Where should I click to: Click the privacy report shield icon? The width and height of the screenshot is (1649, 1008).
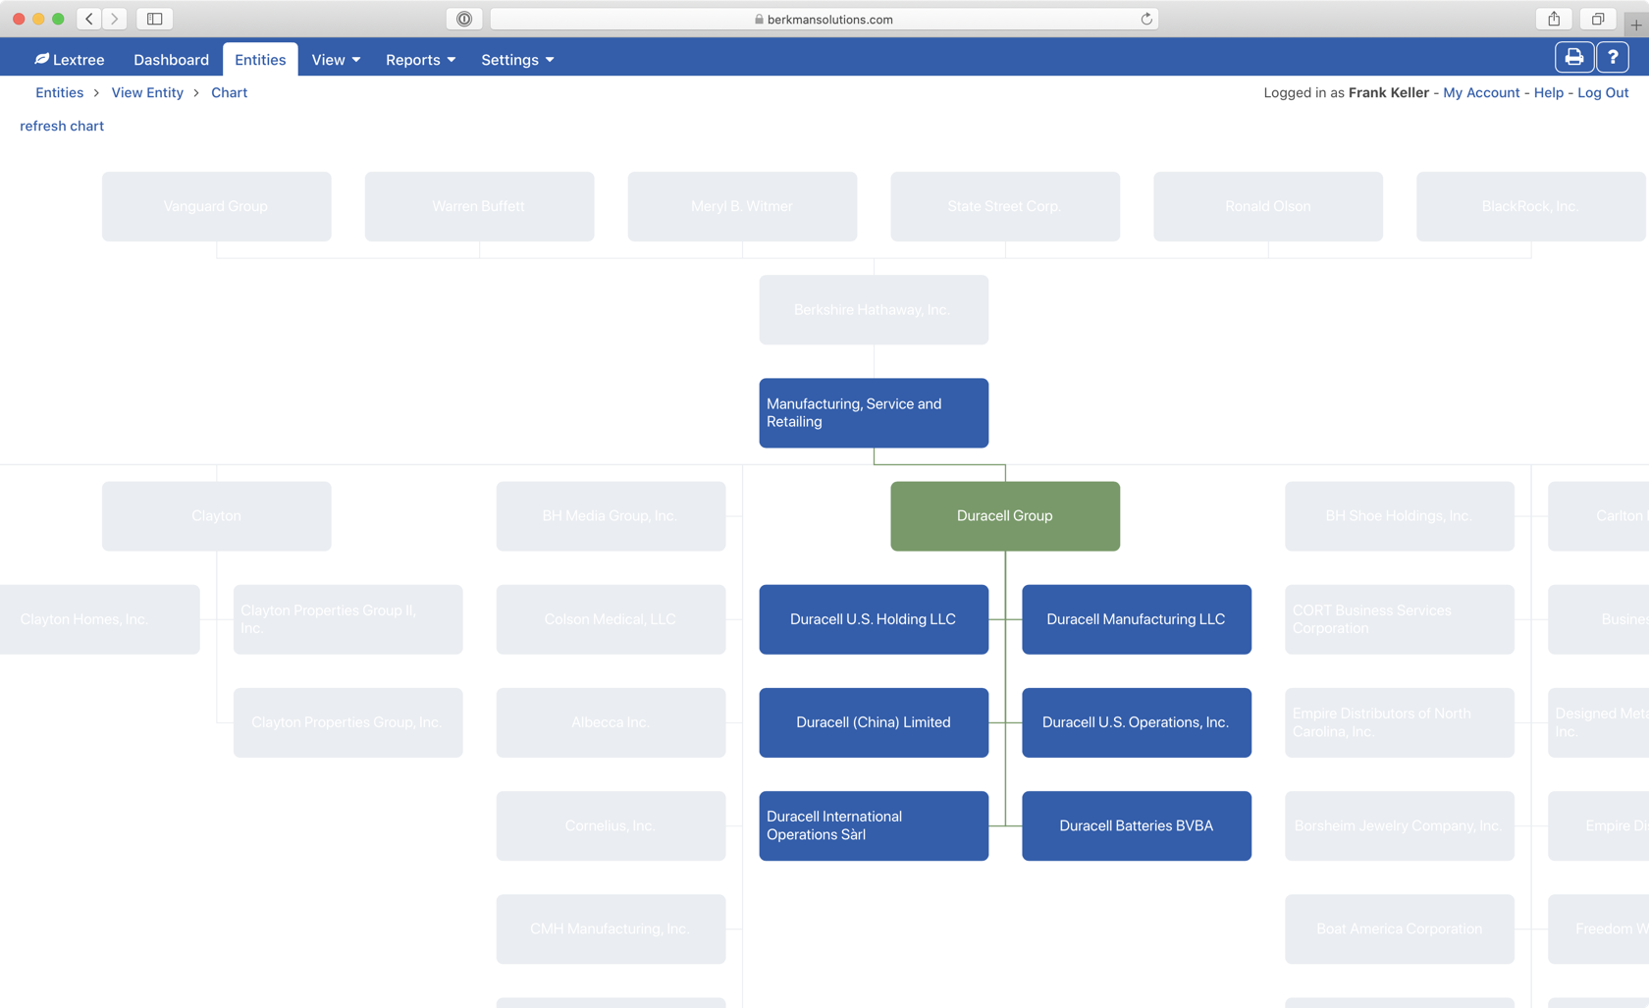pyautogui.click(x=464, y=19)
